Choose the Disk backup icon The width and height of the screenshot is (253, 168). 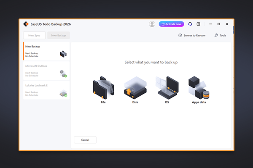(135, 88)
